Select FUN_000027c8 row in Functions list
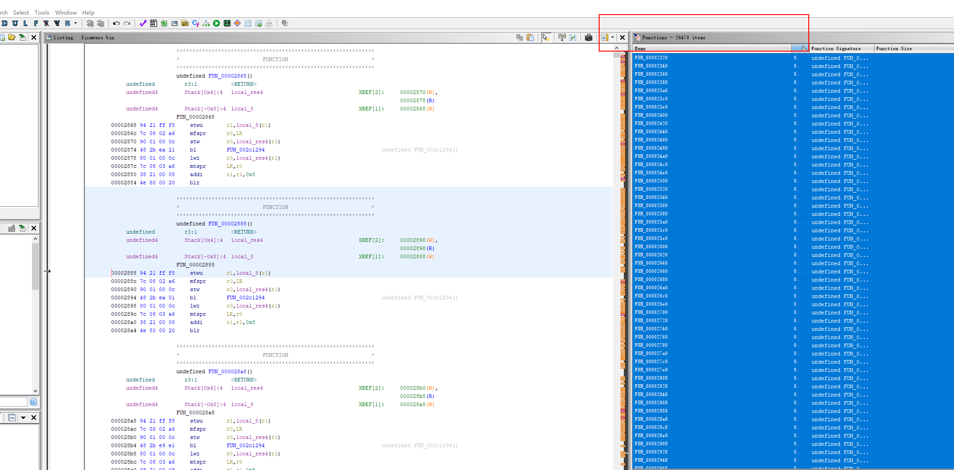954x470 pixels. (793, 362)
